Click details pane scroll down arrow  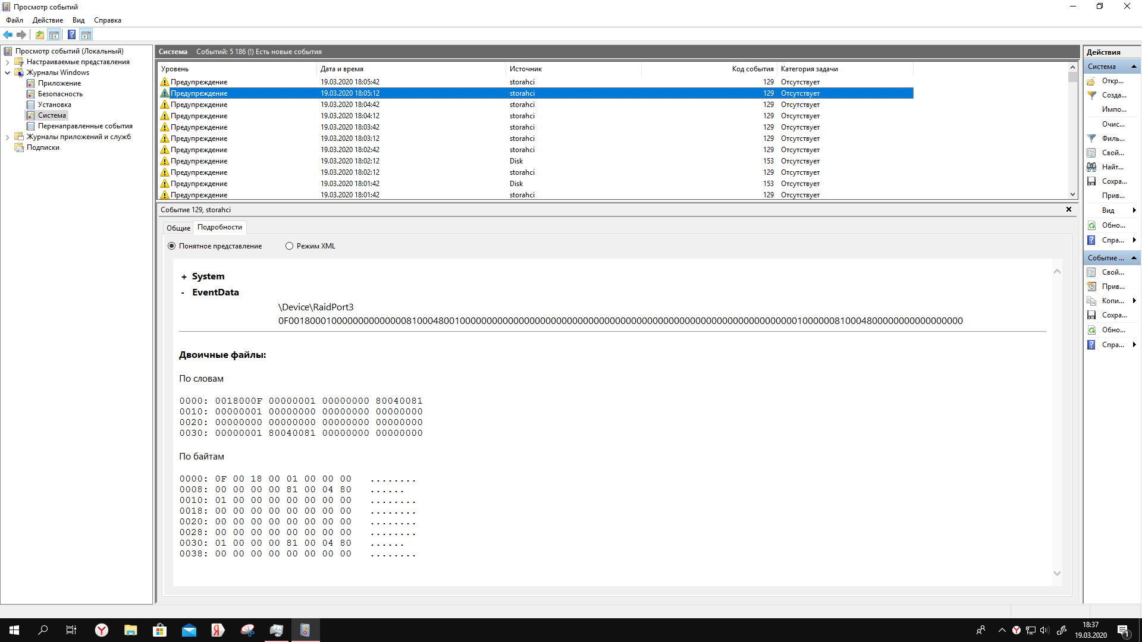click(x=1057, y=574)
